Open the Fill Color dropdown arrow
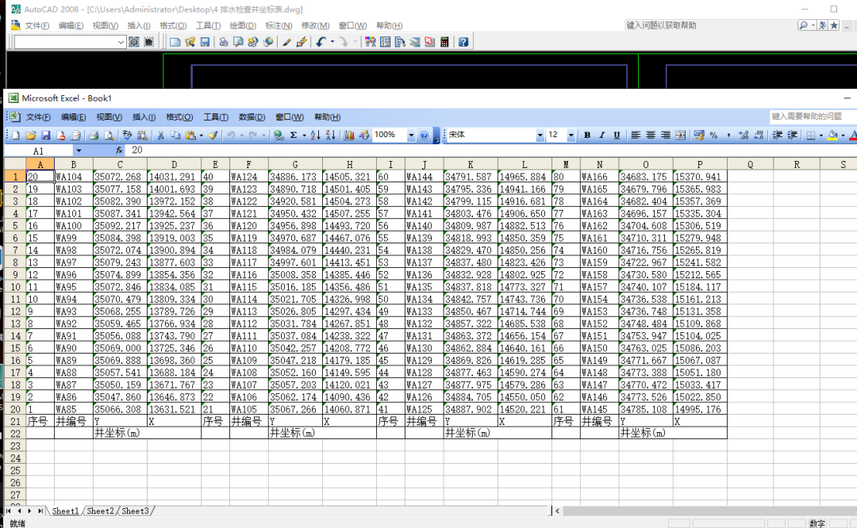The image size is (857, 528). [x=843, y=136]
